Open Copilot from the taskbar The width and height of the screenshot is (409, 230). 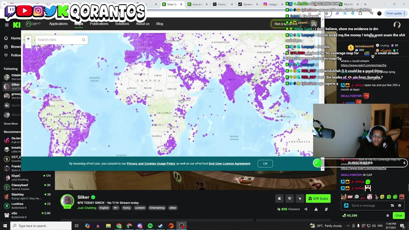point(87,226)
